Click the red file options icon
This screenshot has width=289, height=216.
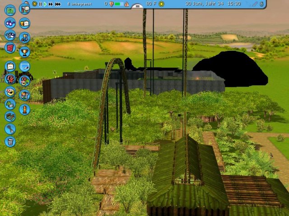click(x=10, y=48)
